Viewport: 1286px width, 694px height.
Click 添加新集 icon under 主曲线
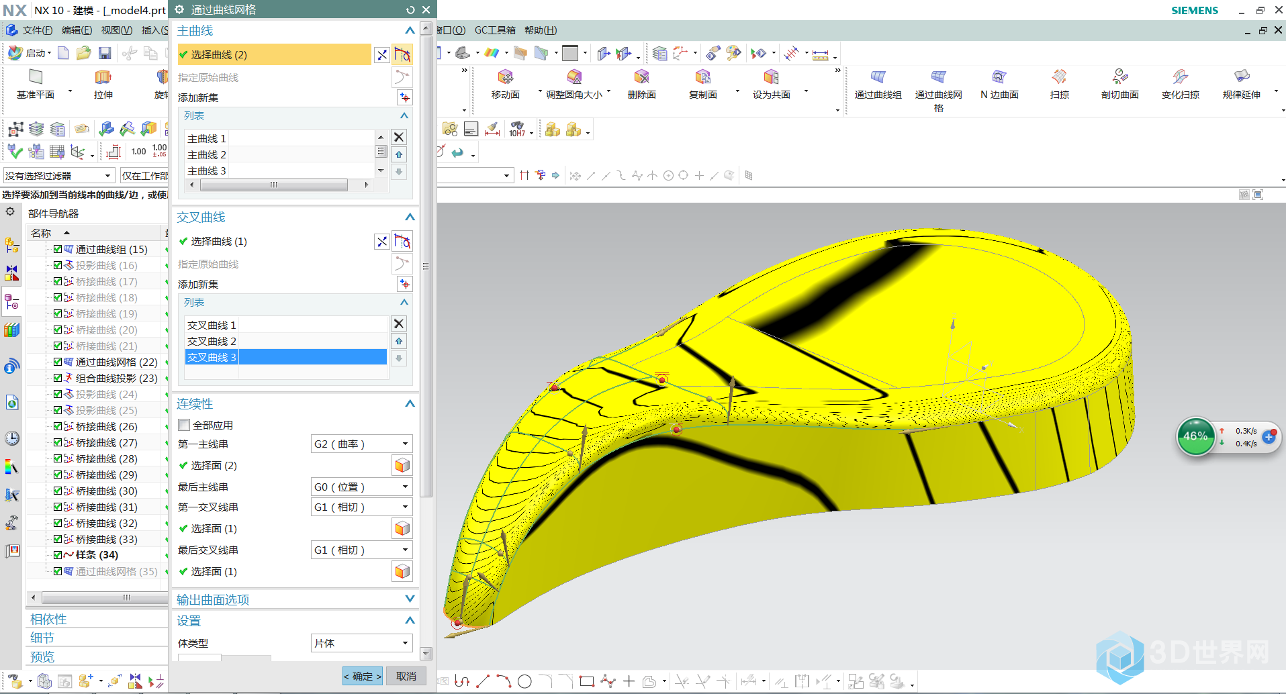[404, 97]
